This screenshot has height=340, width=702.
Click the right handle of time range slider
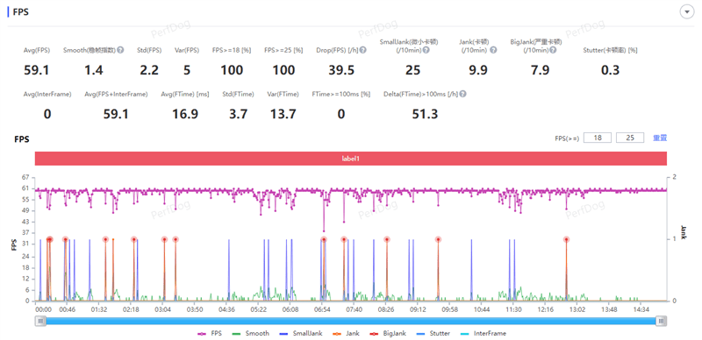(x=662, y=321)
